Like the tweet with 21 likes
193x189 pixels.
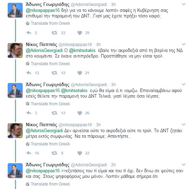[80, 73]
